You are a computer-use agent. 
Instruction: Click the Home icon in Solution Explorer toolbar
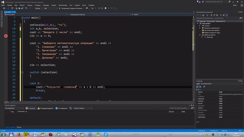tap(203, 15)
